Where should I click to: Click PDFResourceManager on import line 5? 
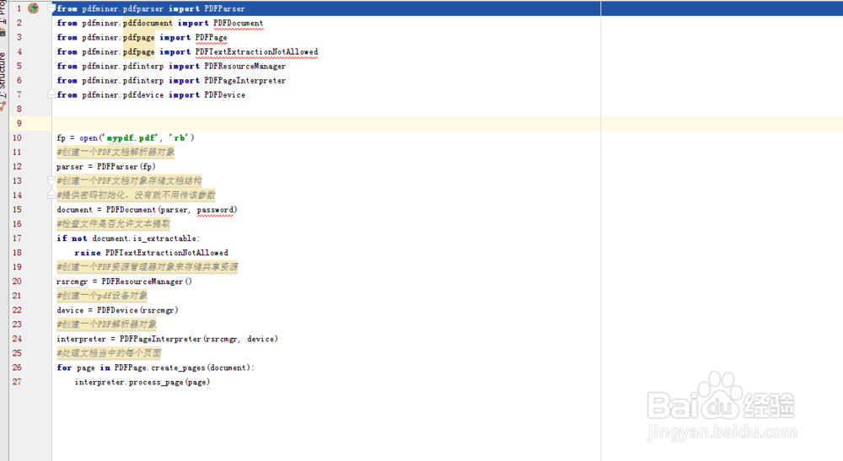pos(244,66)
